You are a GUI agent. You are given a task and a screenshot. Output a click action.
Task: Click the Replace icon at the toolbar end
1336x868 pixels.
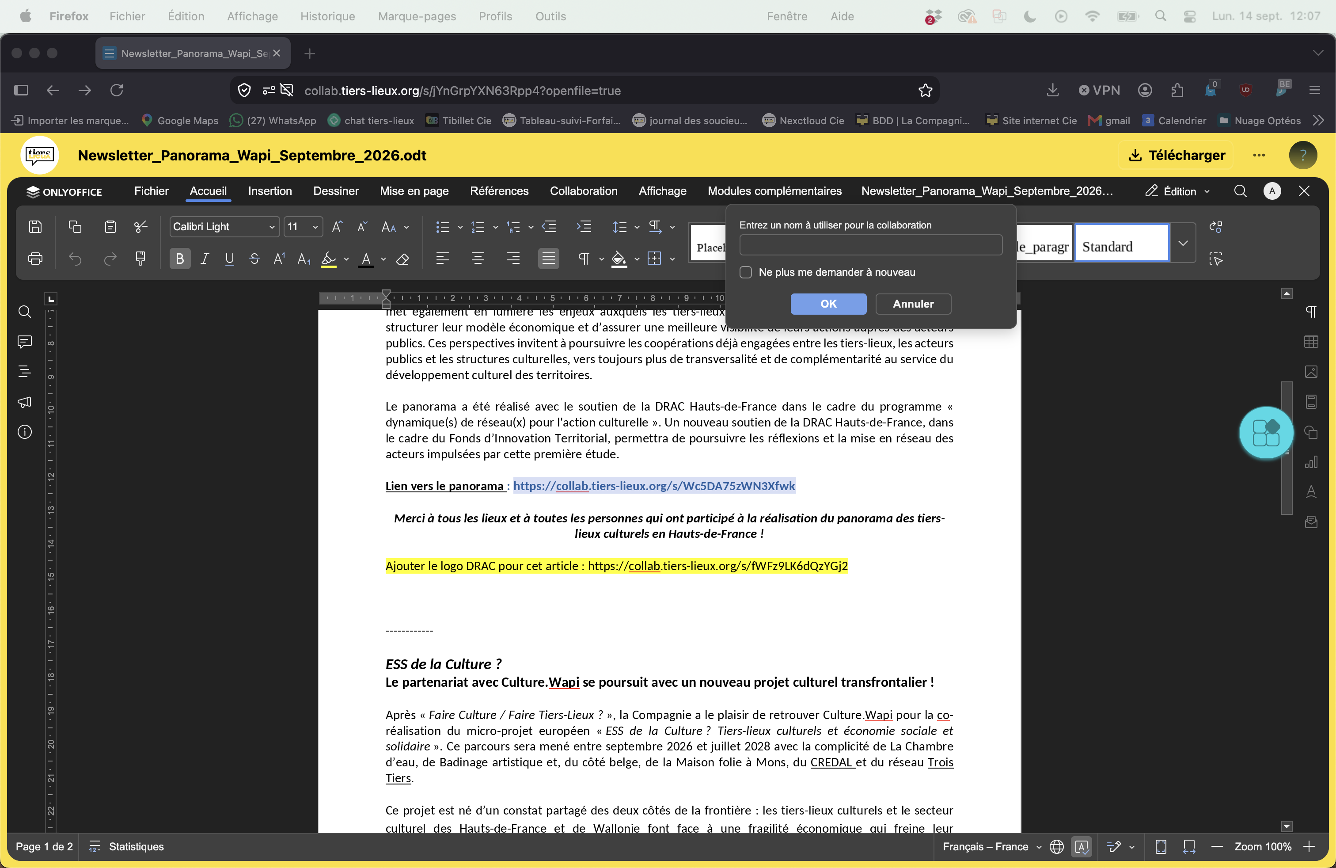1216,226
